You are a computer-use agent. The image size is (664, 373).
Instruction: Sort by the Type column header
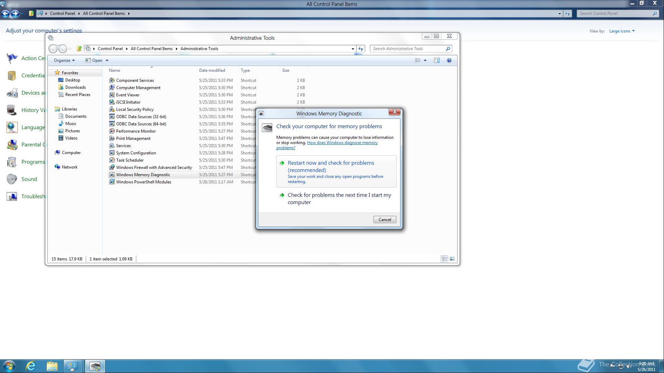pos(259,70)
